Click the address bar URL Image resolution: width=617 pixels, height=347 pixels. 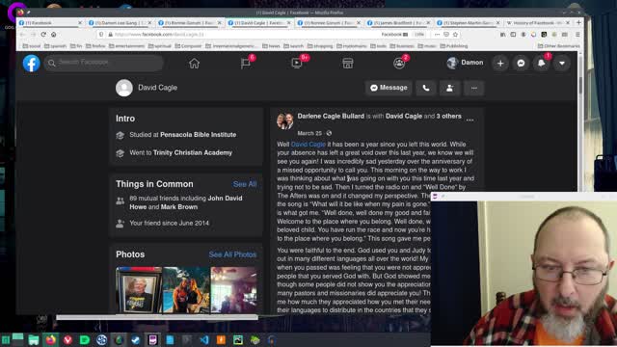pos(159,35)
